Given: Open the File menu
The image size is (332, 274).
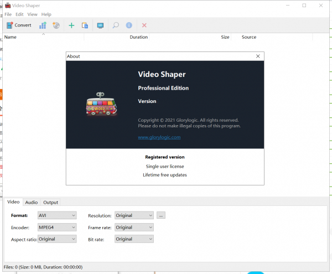Looking at the screenshot, I should tap(8, 14).
